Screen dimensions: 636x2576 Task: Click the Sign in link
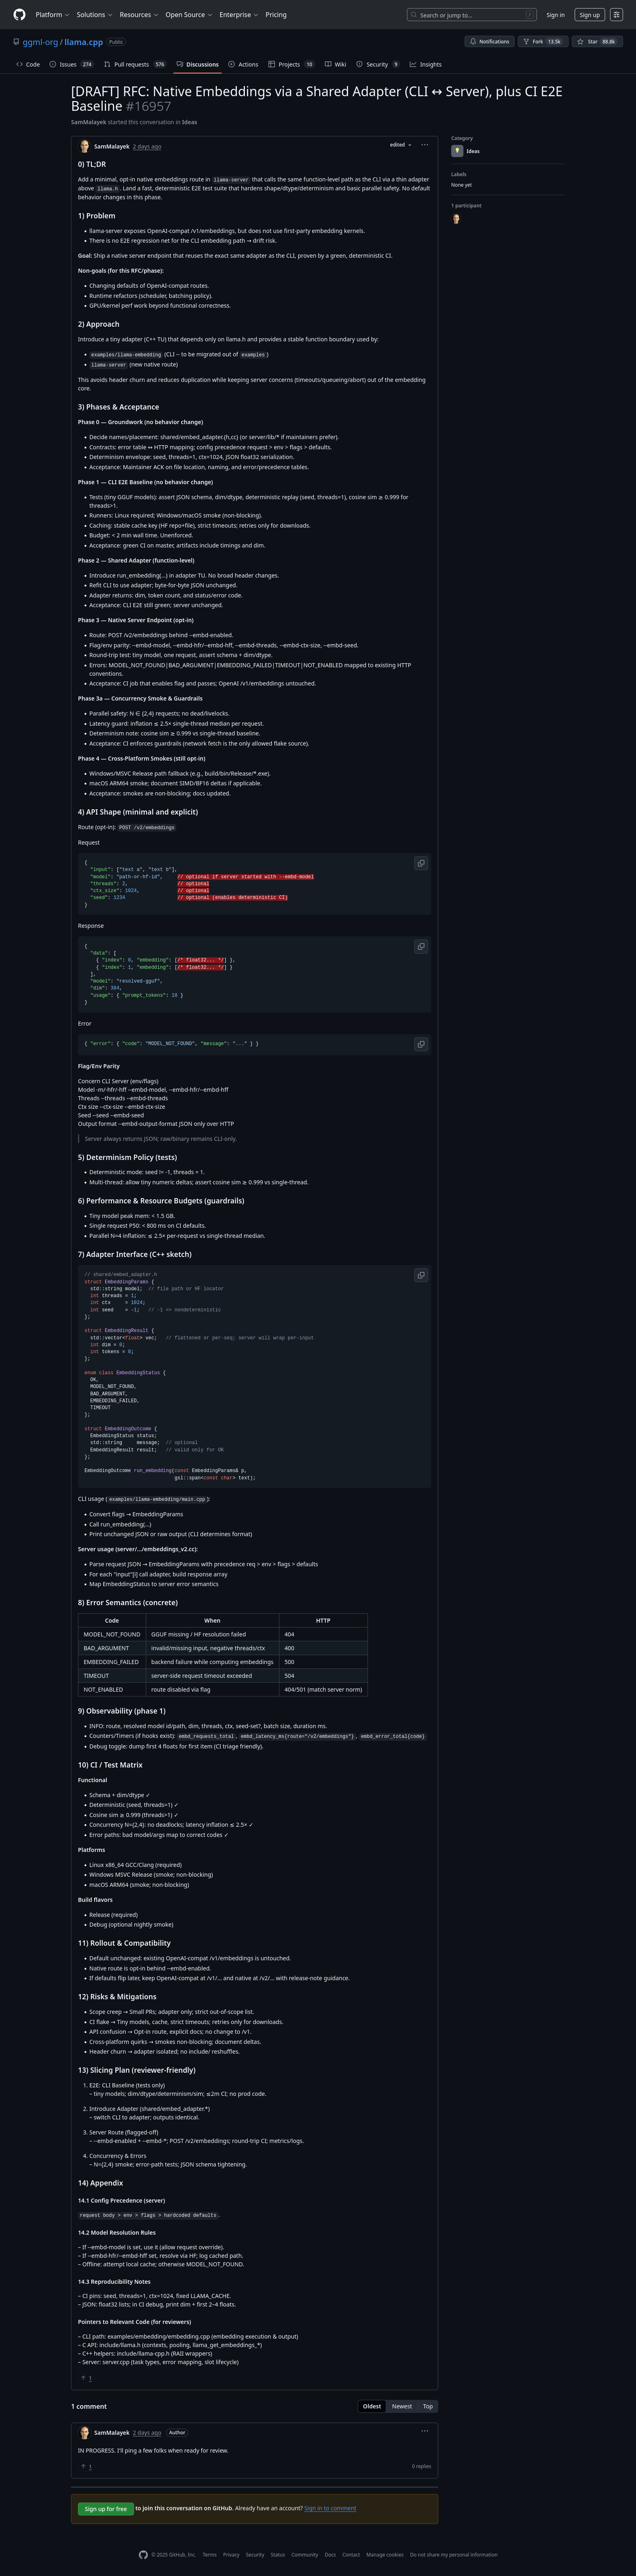[555, 15]
